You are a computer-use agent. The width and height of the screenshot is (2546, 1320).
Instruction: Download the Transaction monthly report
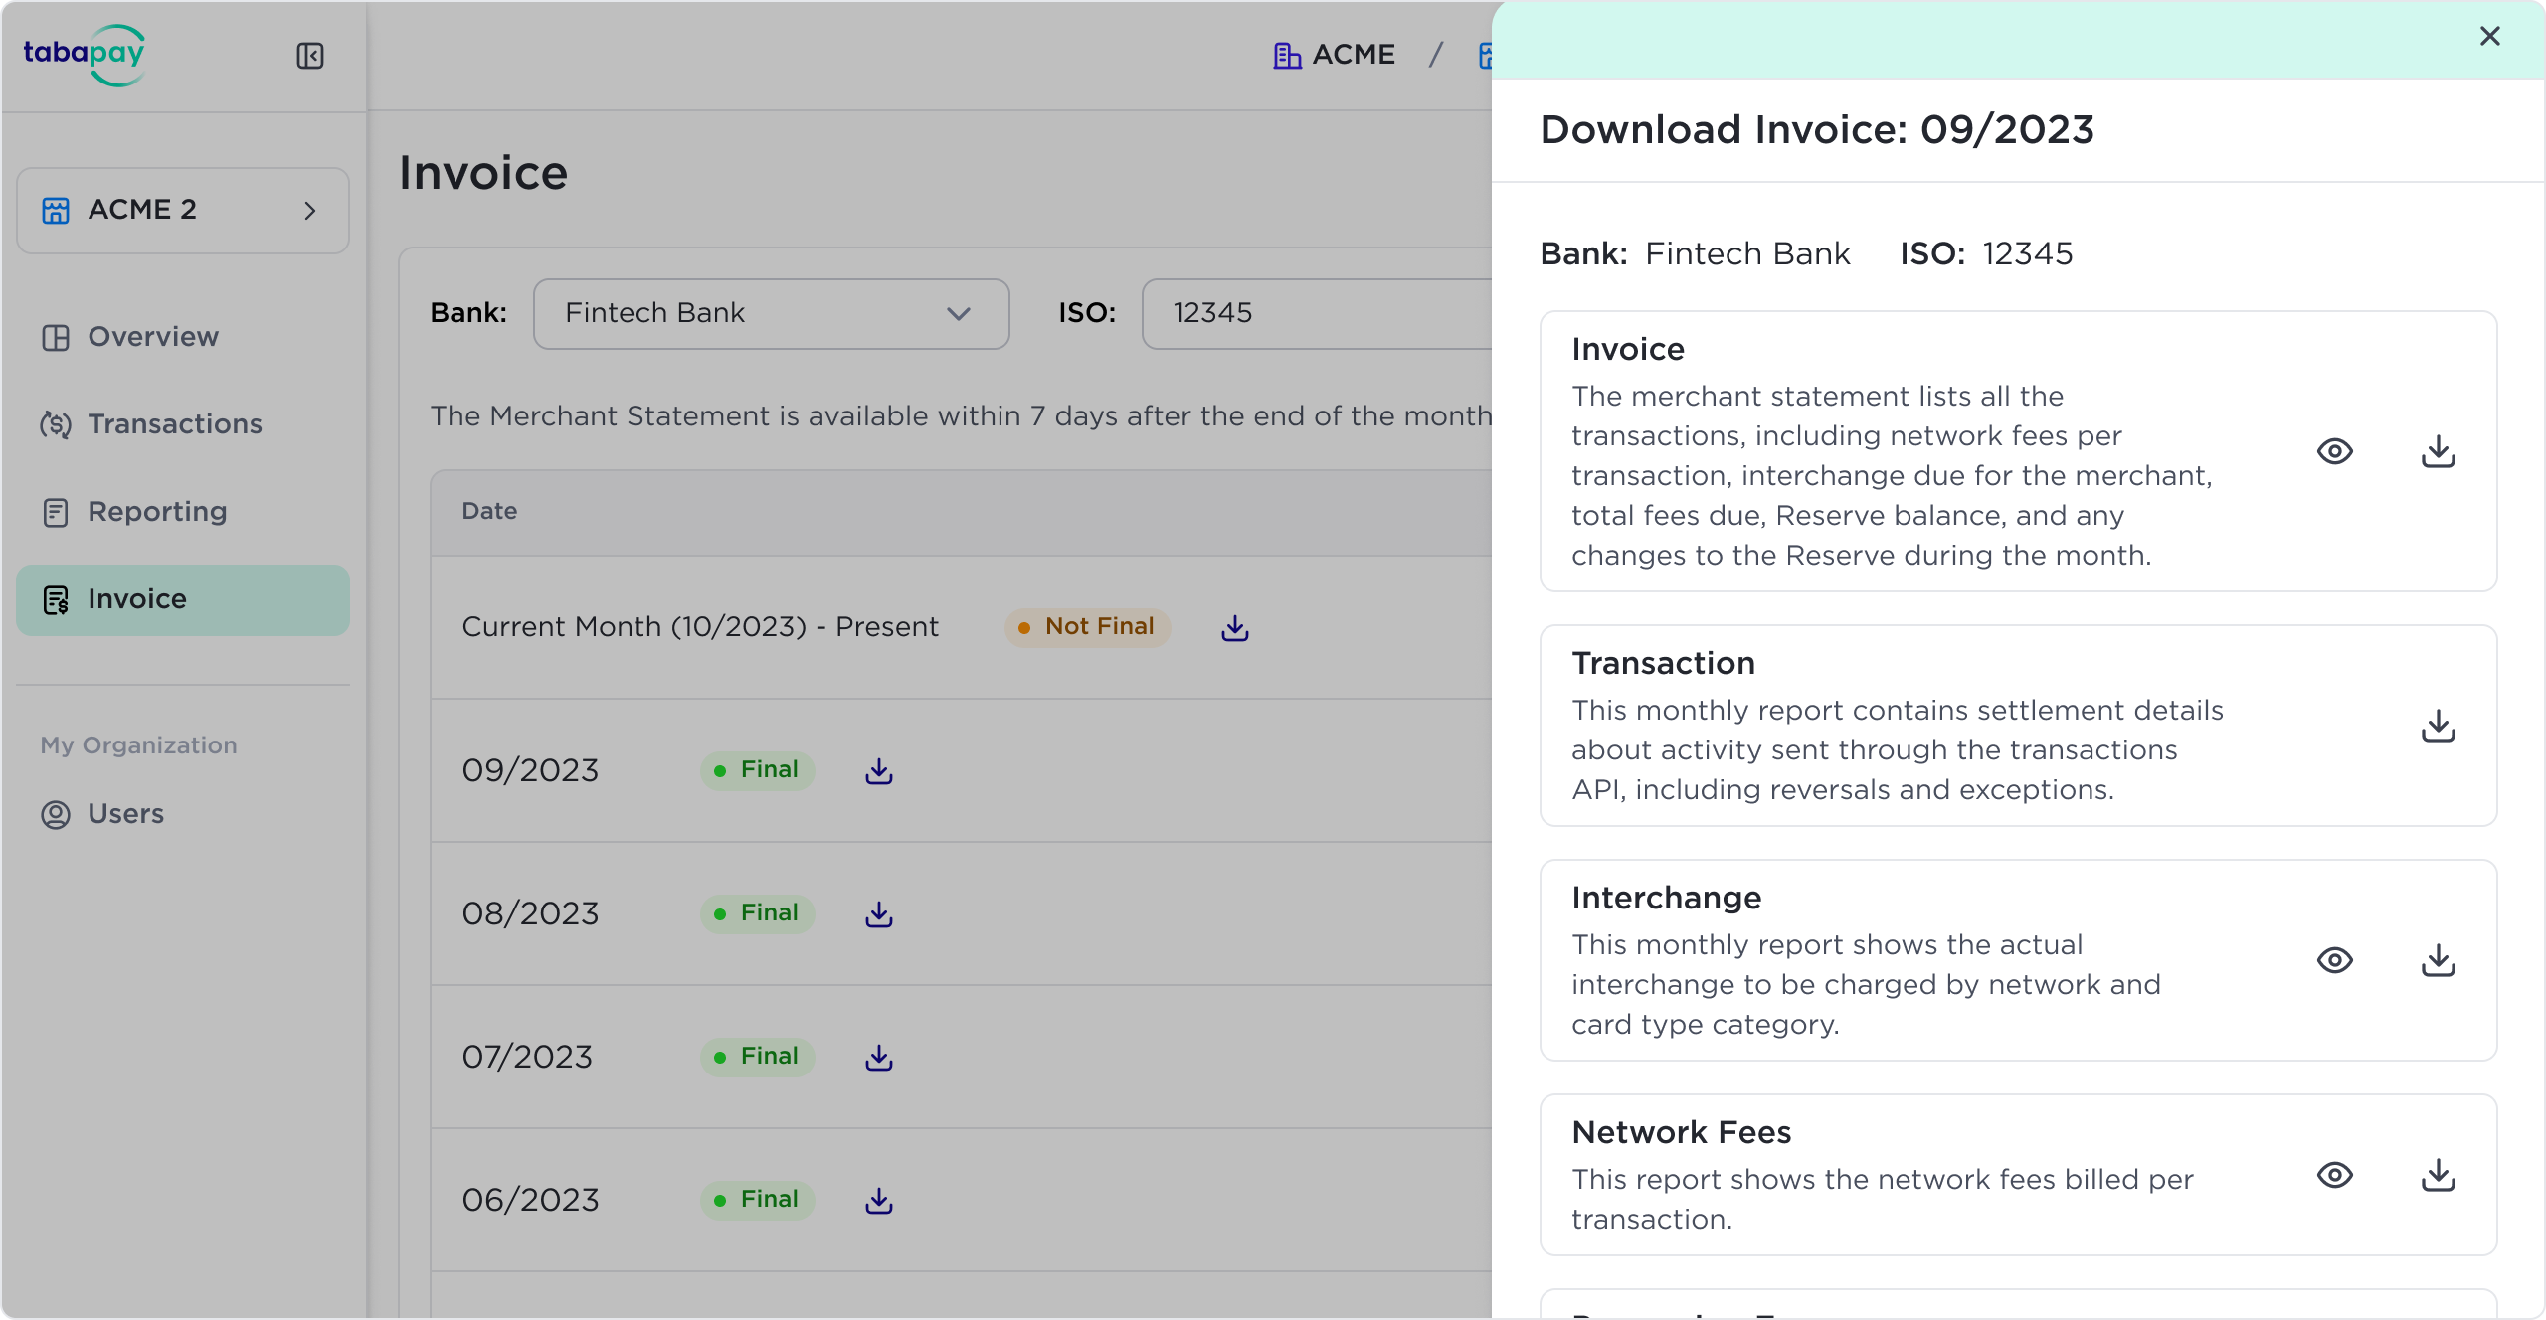click(x=2438, y=726)
